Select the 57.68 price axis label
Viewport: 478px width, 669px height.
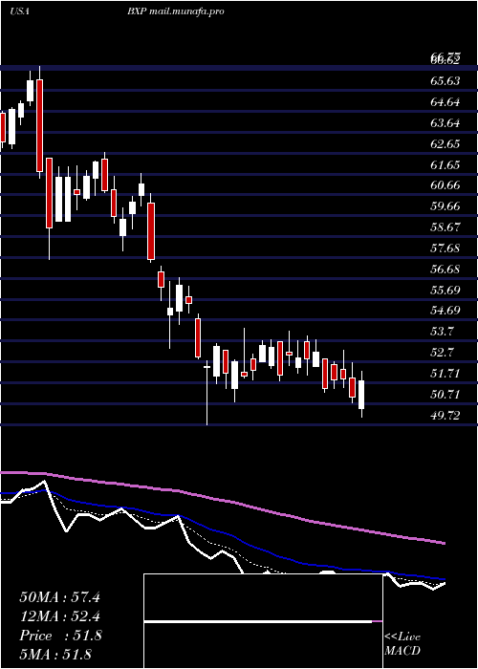(x=445, y=248)
